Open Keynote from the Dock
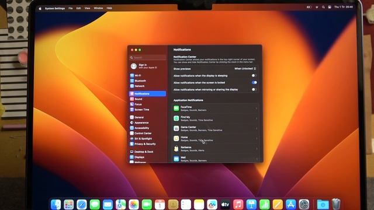The image size is (374, 210). [x=251, y=204]
